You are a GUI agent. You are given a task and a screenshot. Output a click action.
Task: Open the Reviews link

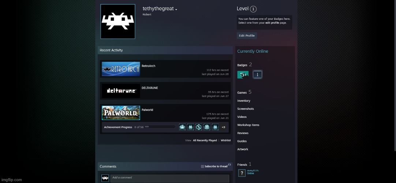point(243,133)
